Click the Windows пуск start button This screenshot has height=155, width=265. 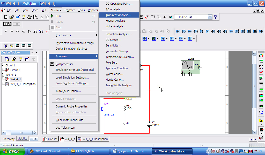pos(12,151)
